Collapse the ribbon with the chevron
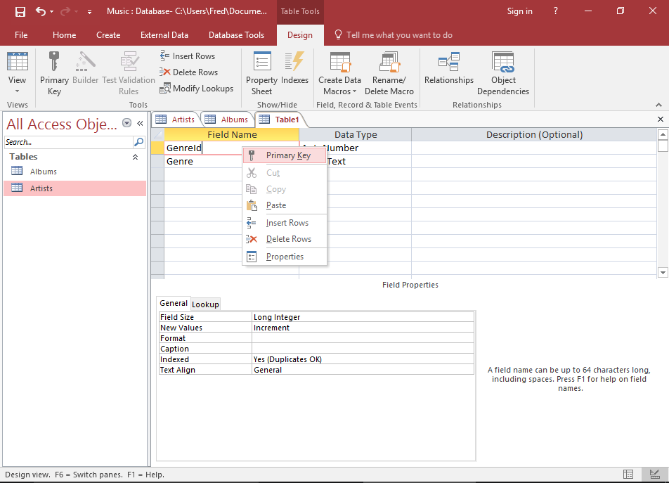This screenshot has width=669, height=483. point(658,105)
